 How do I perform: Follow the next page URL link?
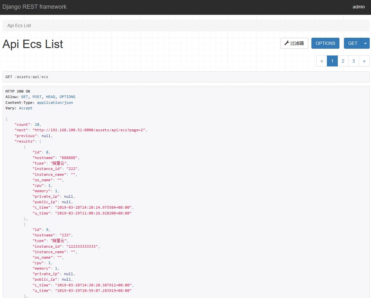89,130
